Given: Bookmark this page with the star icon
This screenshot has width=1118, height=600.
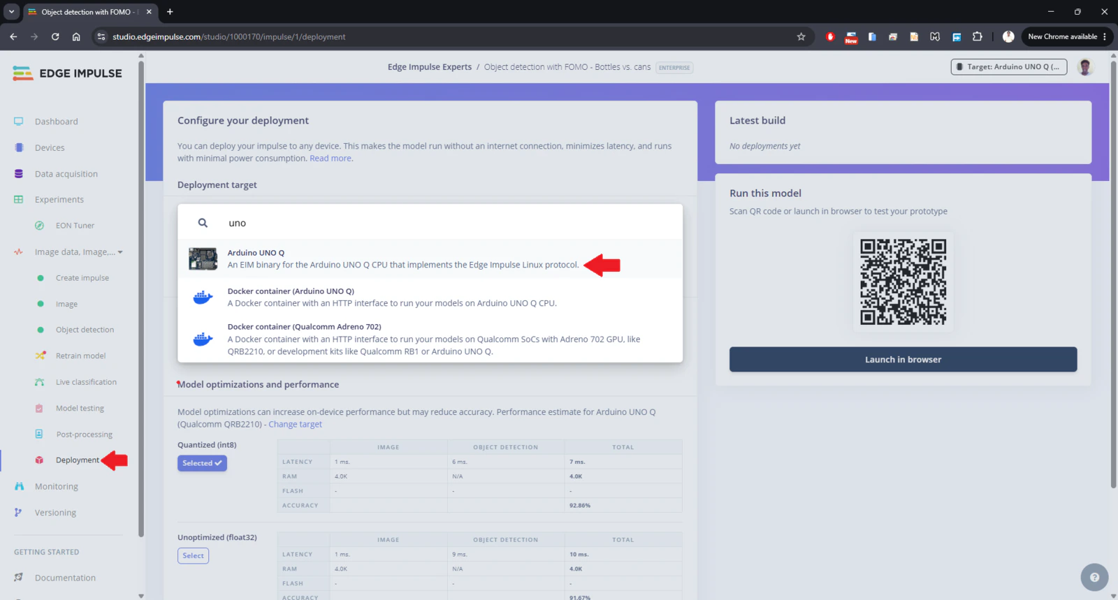Looking at the screenshot, I should [x=801, y=36].
